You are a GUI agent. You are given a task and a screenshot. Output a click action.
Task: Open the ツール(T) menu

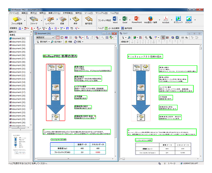tap(89, 13)
